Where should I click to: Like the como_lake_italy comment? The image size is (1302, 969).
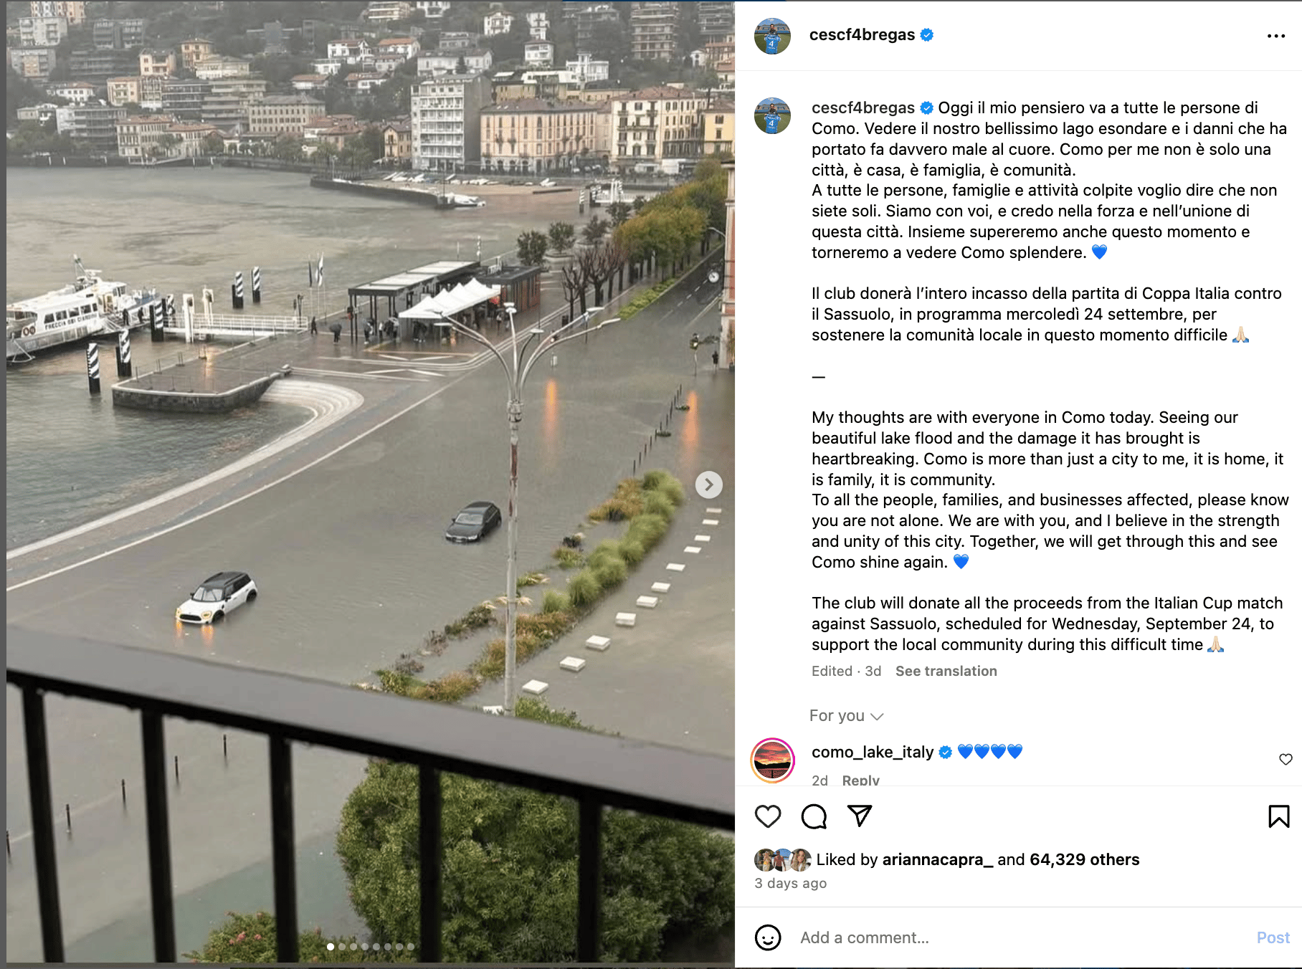tap(1286, 759)
